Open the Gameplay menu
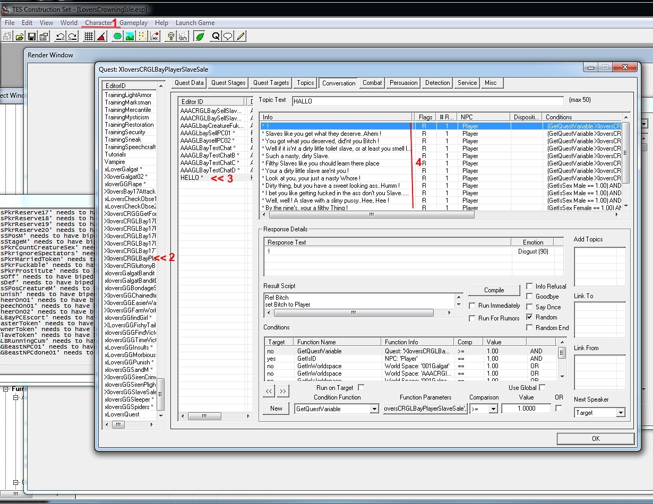The width and height of the screenshot is (653, 504). click(x=134, y=23)
